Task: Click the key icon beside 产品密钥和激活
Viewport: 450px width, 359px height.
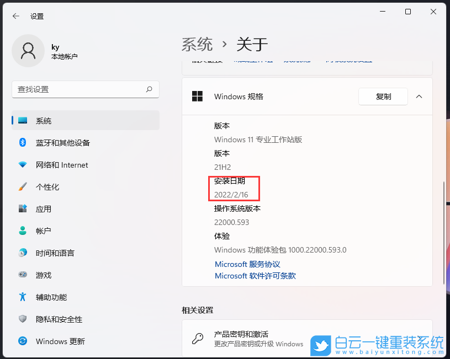Action: click(197, 339)
